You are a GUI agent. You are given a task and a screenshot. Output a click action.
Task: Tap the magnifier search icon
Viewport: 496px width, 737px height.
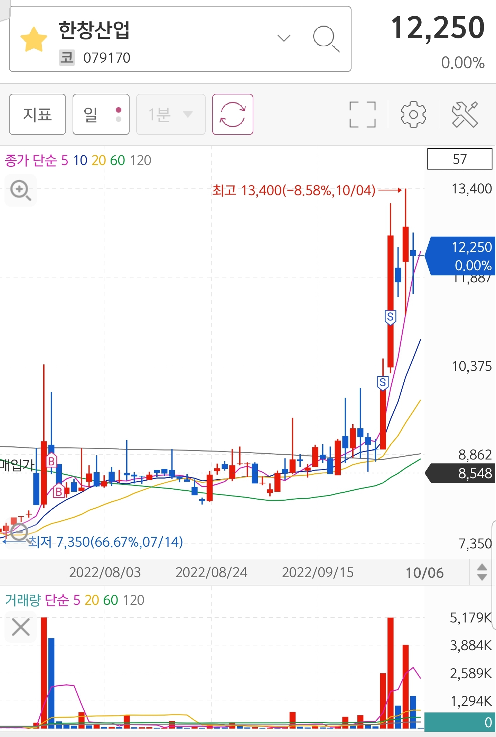click(326, 39)
